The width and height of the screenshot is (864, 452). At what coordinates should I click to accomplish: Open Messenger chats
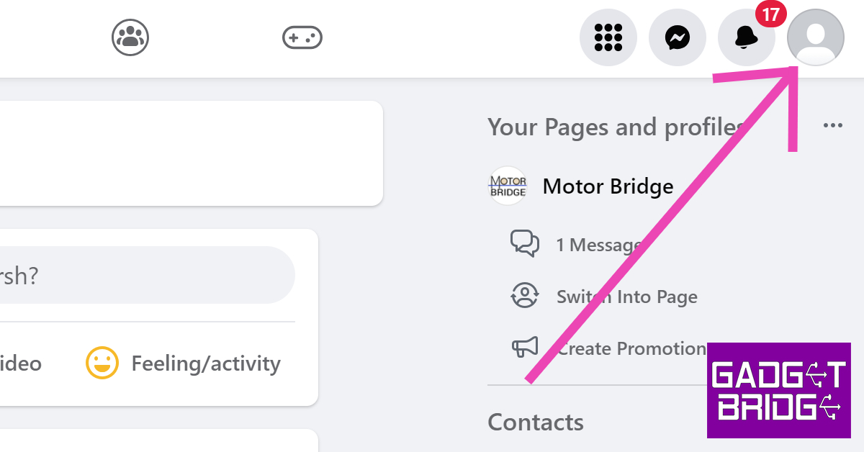tap(677, 37)
